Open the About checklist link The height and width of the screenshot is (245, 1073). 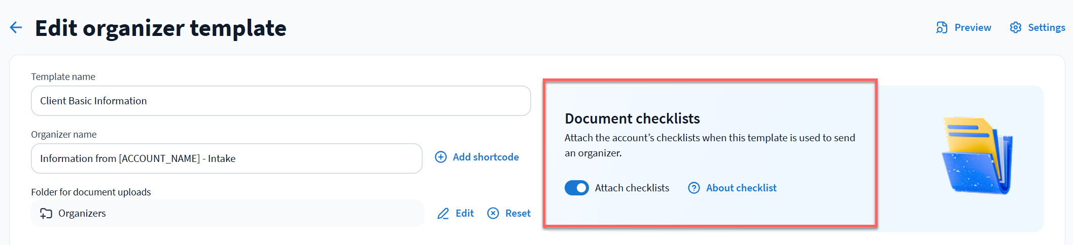[741, 188]
